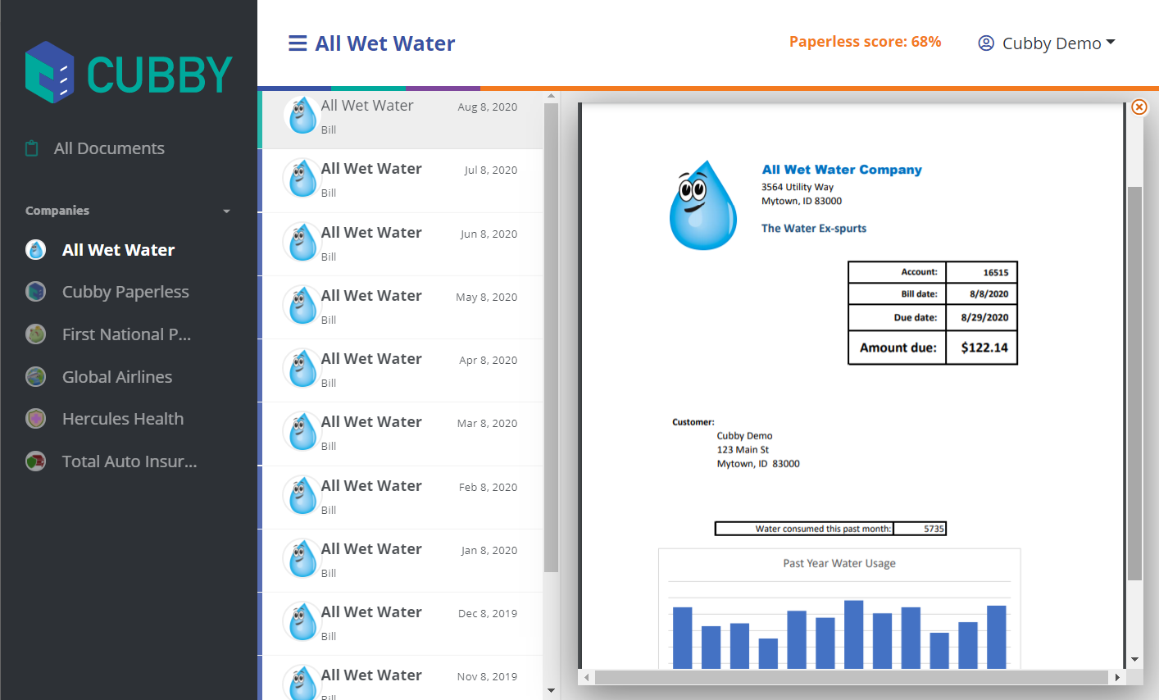Click the document list scroll up arrow
The width and height of the screenshot is (1159, 700).
[551, 96]
